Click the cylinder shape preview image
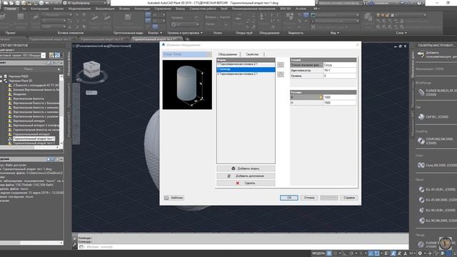The height and width of the screenshot is (257, 457). pyautogui.click(x=187, y=85)
